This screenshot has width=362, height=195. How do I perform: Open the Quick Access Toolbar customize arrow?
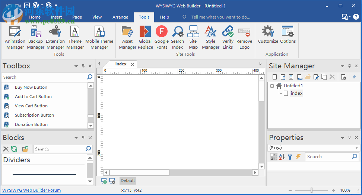click(56, 5)
